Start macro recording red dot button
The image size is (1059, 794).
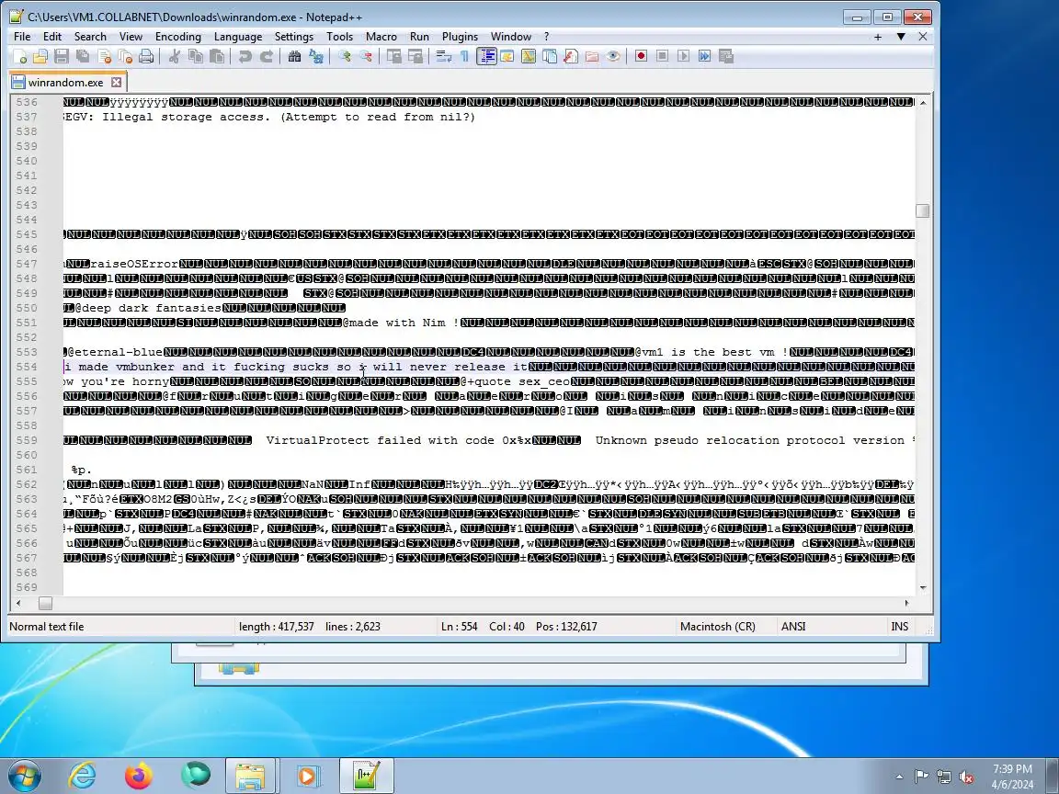click(x=641, y=57)
